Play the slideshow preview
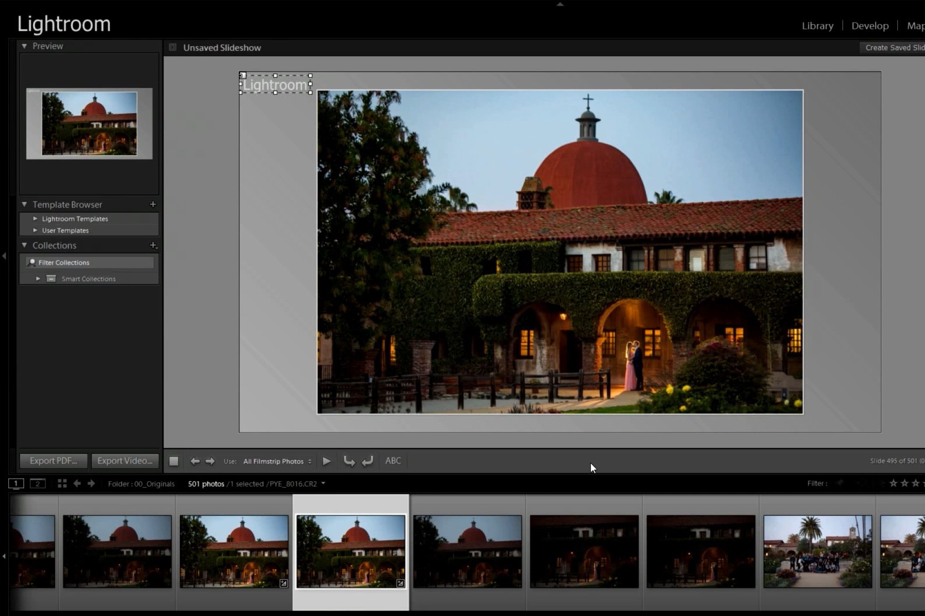The width and height of the screenshot is (925, 616). coord(327,461)
